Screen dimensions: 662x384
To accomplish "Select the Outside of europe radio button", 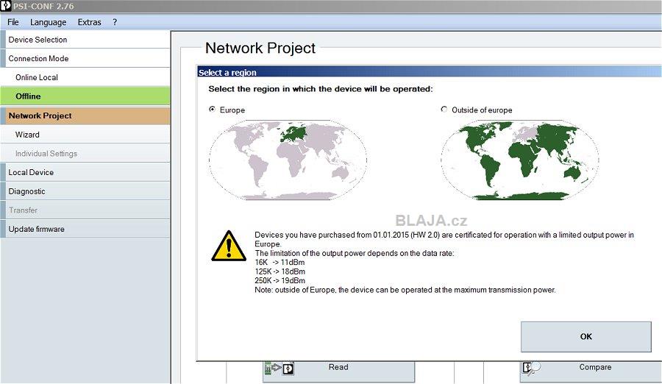I will tap(444, 110).
